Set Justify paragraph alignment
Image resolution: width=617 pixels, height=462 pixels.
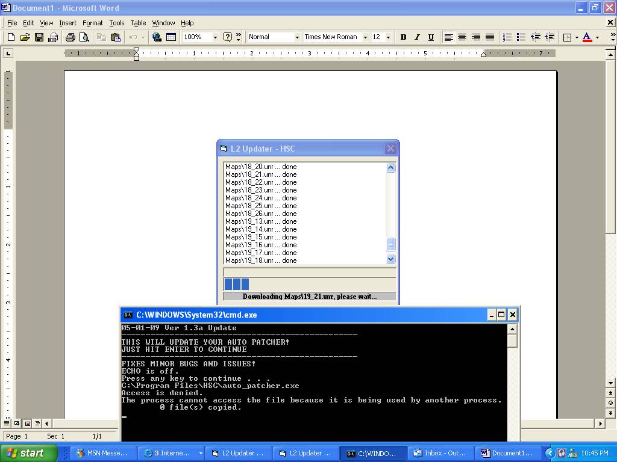click(x=490, y=37)
